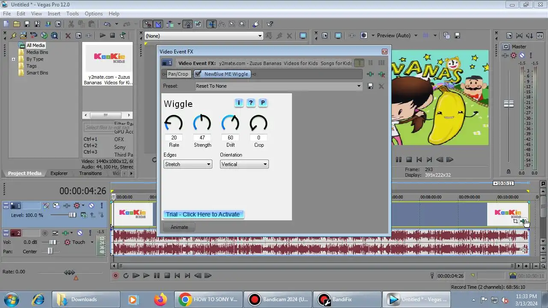Click the Wiggle 'P' presets button
This screenshot has height=308, width=548.
tap(263, 103)
